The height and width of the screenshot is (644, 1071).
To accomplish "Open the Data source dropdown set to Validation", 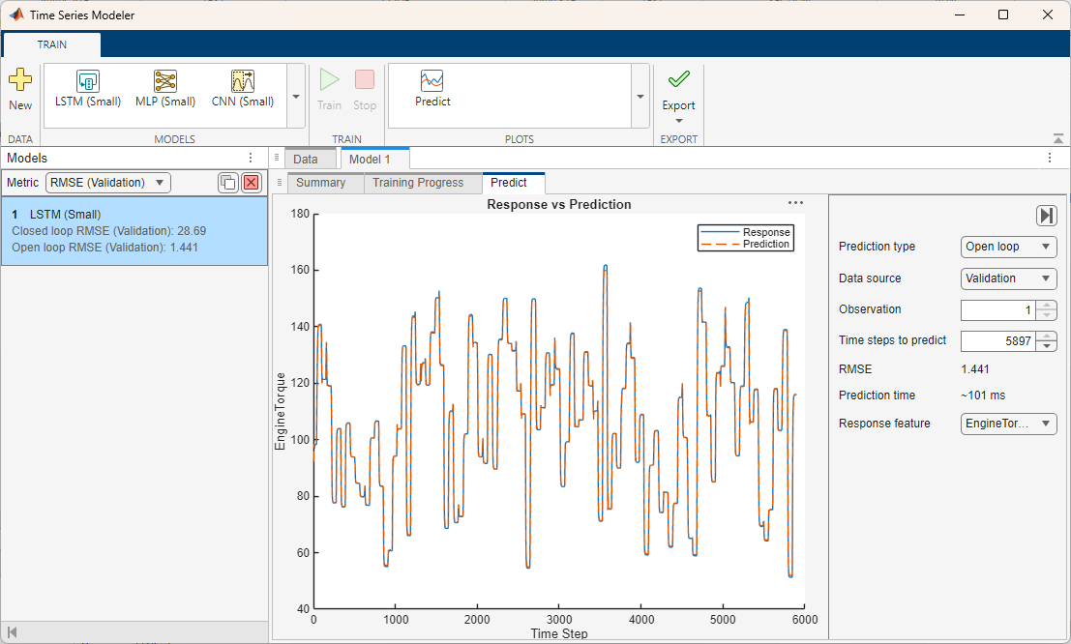I will coord(1008,278).
